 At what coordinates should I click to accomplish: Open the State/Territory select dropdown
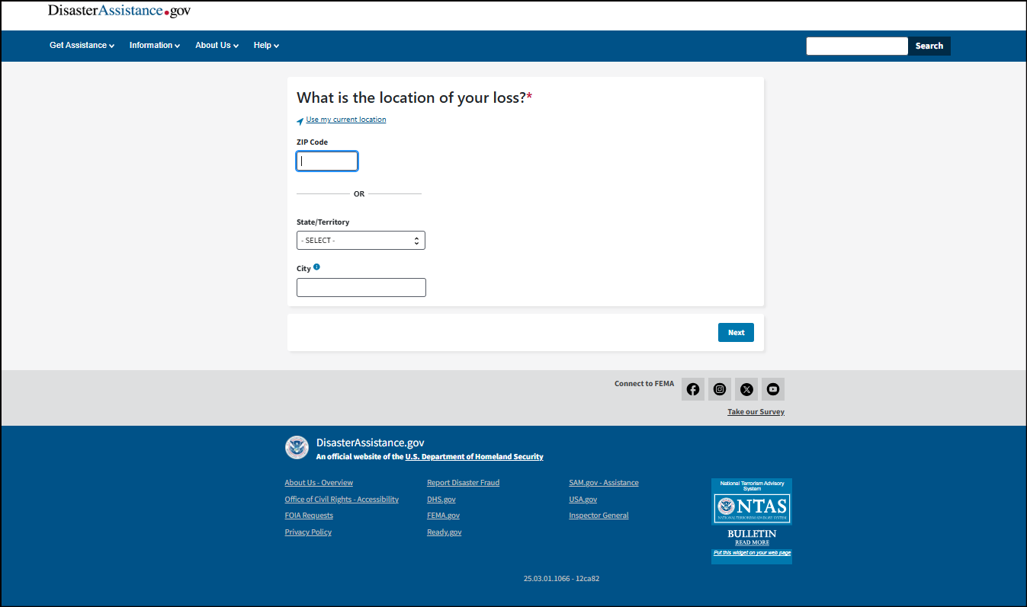point(361,241)
